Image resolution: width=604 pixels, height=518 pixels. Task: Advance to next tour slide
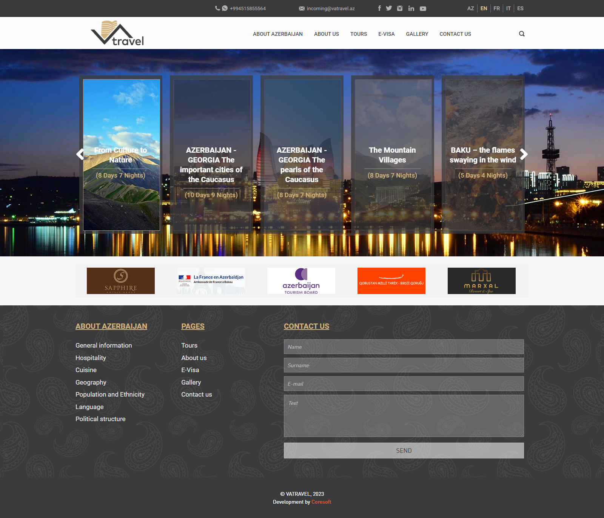(524, 154)
